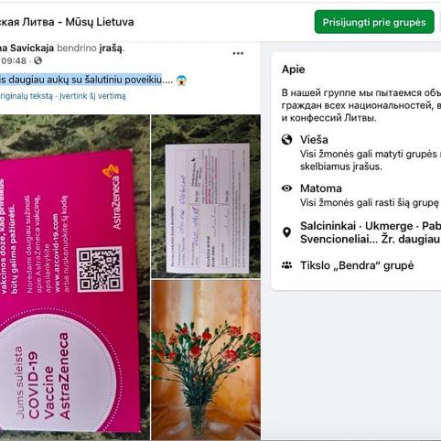This screenshot has height=441, width=441.
Task: Expand locations with Žr. daugiau
Action: click(x=410, y=239)
